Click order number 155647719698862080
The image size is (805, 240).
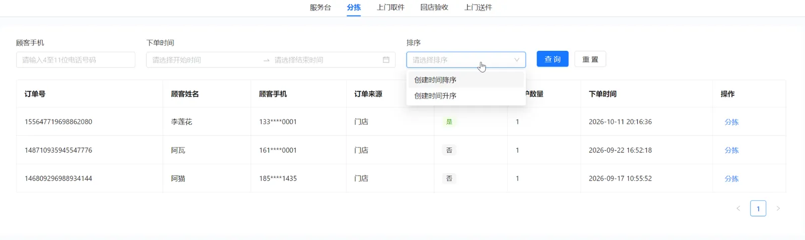coord(58,122)
